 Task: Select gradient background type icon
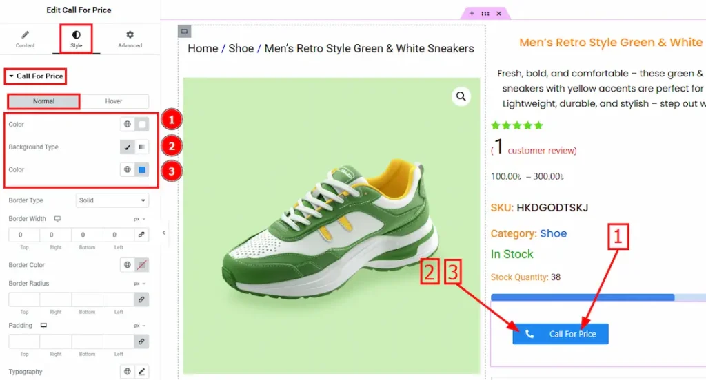pos(142,147)
